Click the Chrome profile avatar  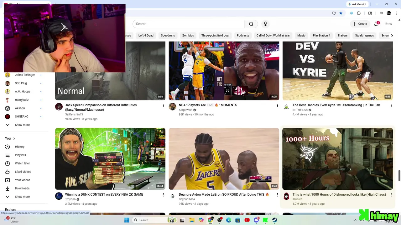coord(389,13)
